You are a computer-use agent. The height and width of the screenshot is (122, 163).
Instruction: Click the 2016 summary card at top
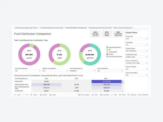[118, 34]
